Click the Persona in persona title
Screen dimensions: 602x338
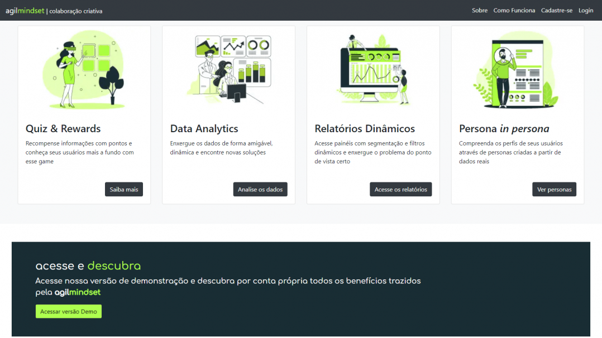(x=504, y=128)
